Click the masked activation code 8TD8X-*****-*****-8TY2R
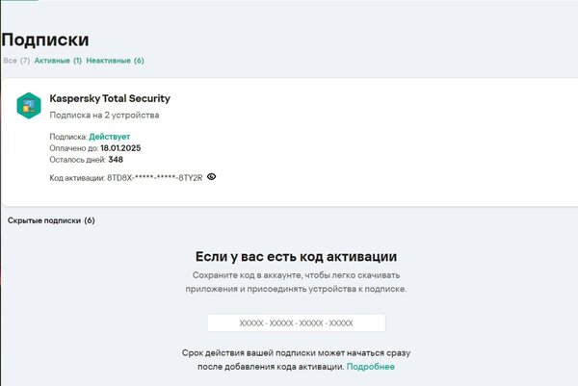This screenshot has height=386, width=578. (x=155, y=178)
